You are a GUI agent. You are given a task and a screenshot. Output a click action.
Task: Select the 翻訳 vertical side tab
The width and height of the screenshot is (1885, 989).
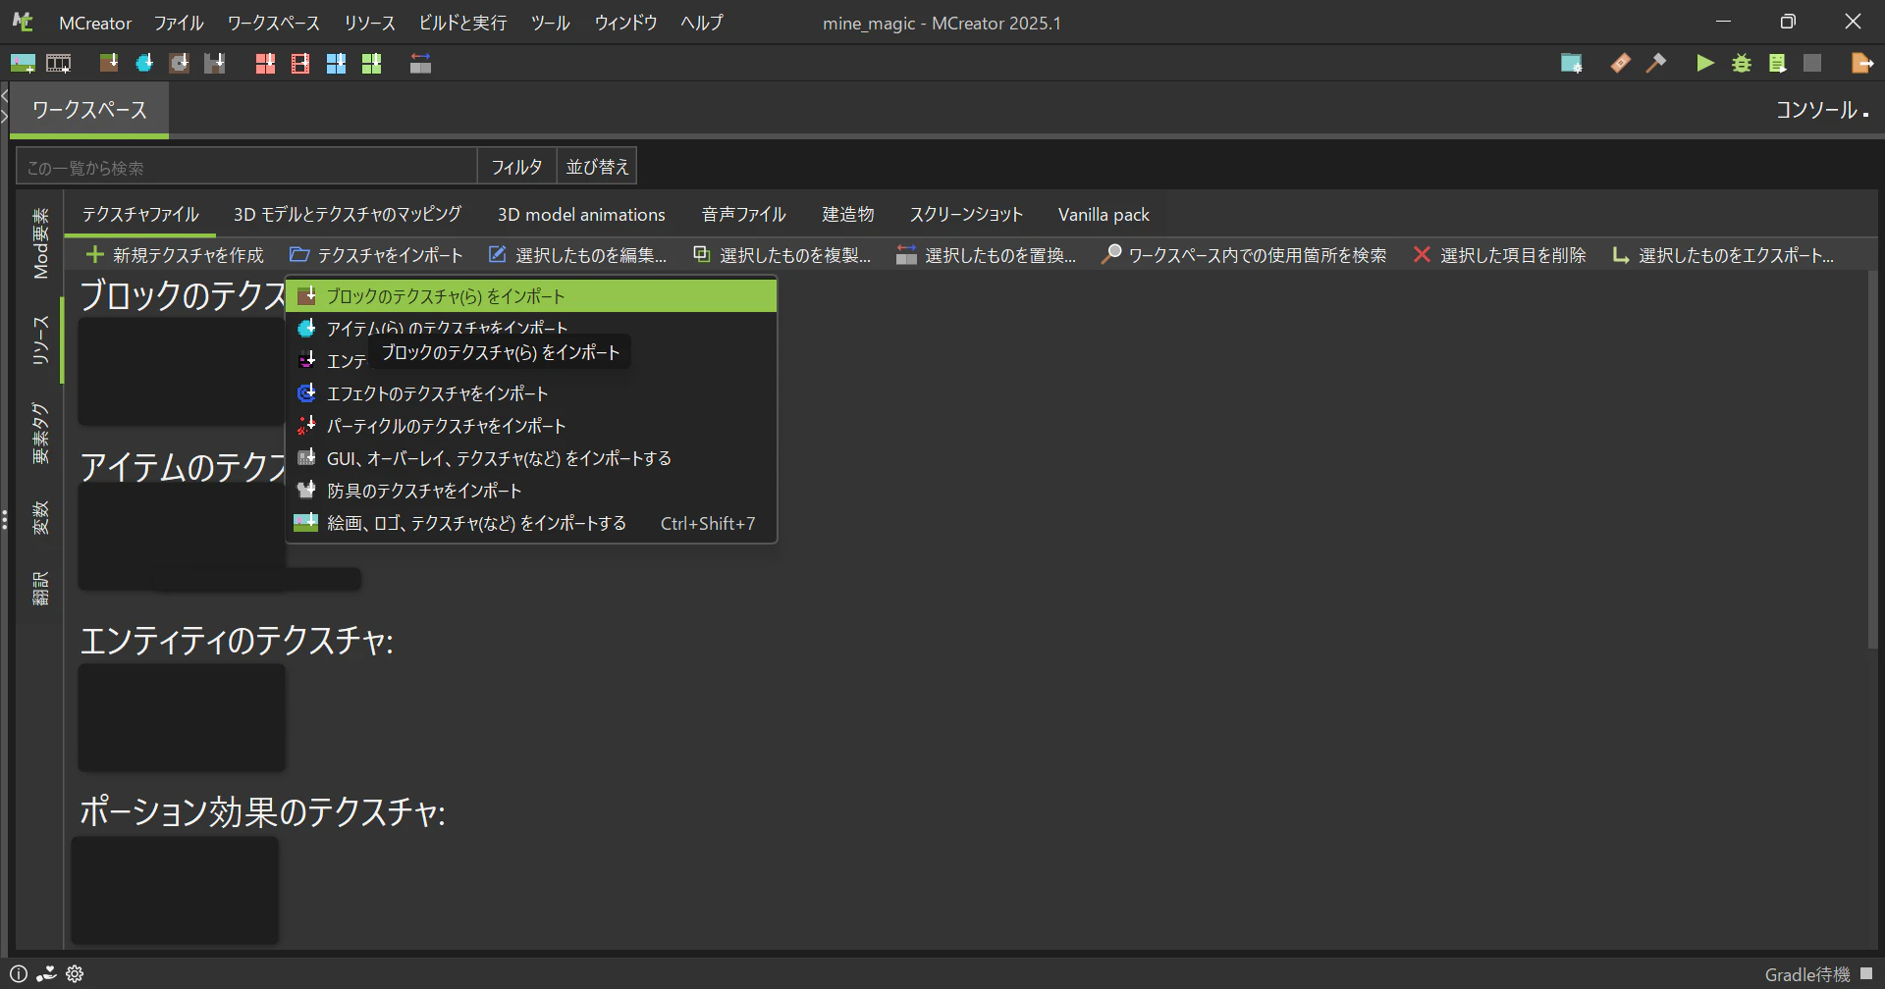pos(40,588)
